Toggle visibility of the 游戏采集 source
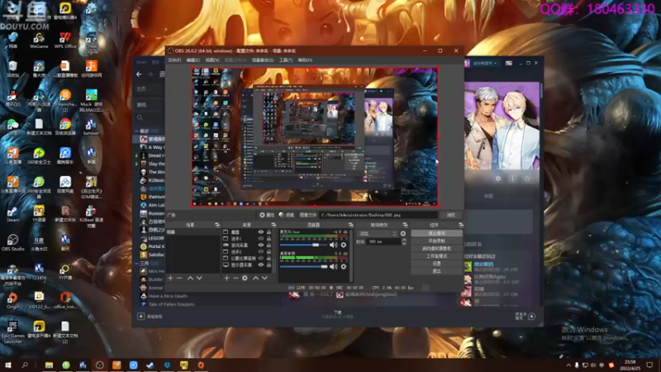The width and height of the screenshot is (661, 372). click(260, 245)
